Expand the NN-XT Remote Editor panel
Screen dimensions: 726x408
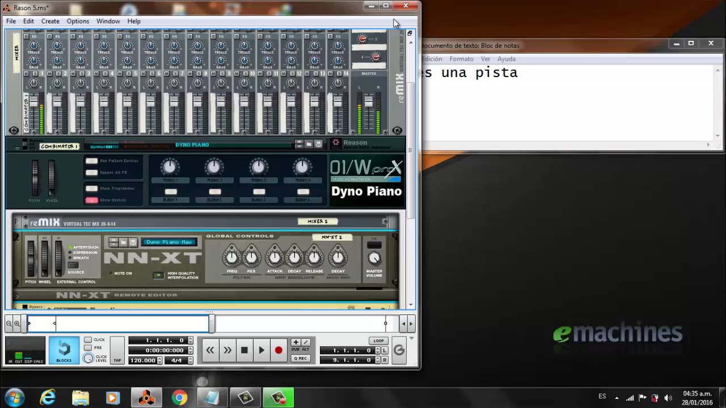(x=17, y=295)
